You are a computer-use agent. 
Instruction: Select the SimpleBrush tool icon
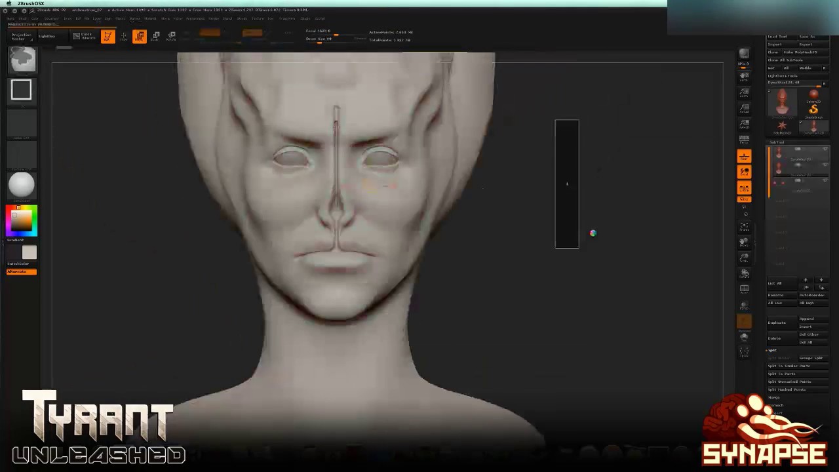(813, 111)
